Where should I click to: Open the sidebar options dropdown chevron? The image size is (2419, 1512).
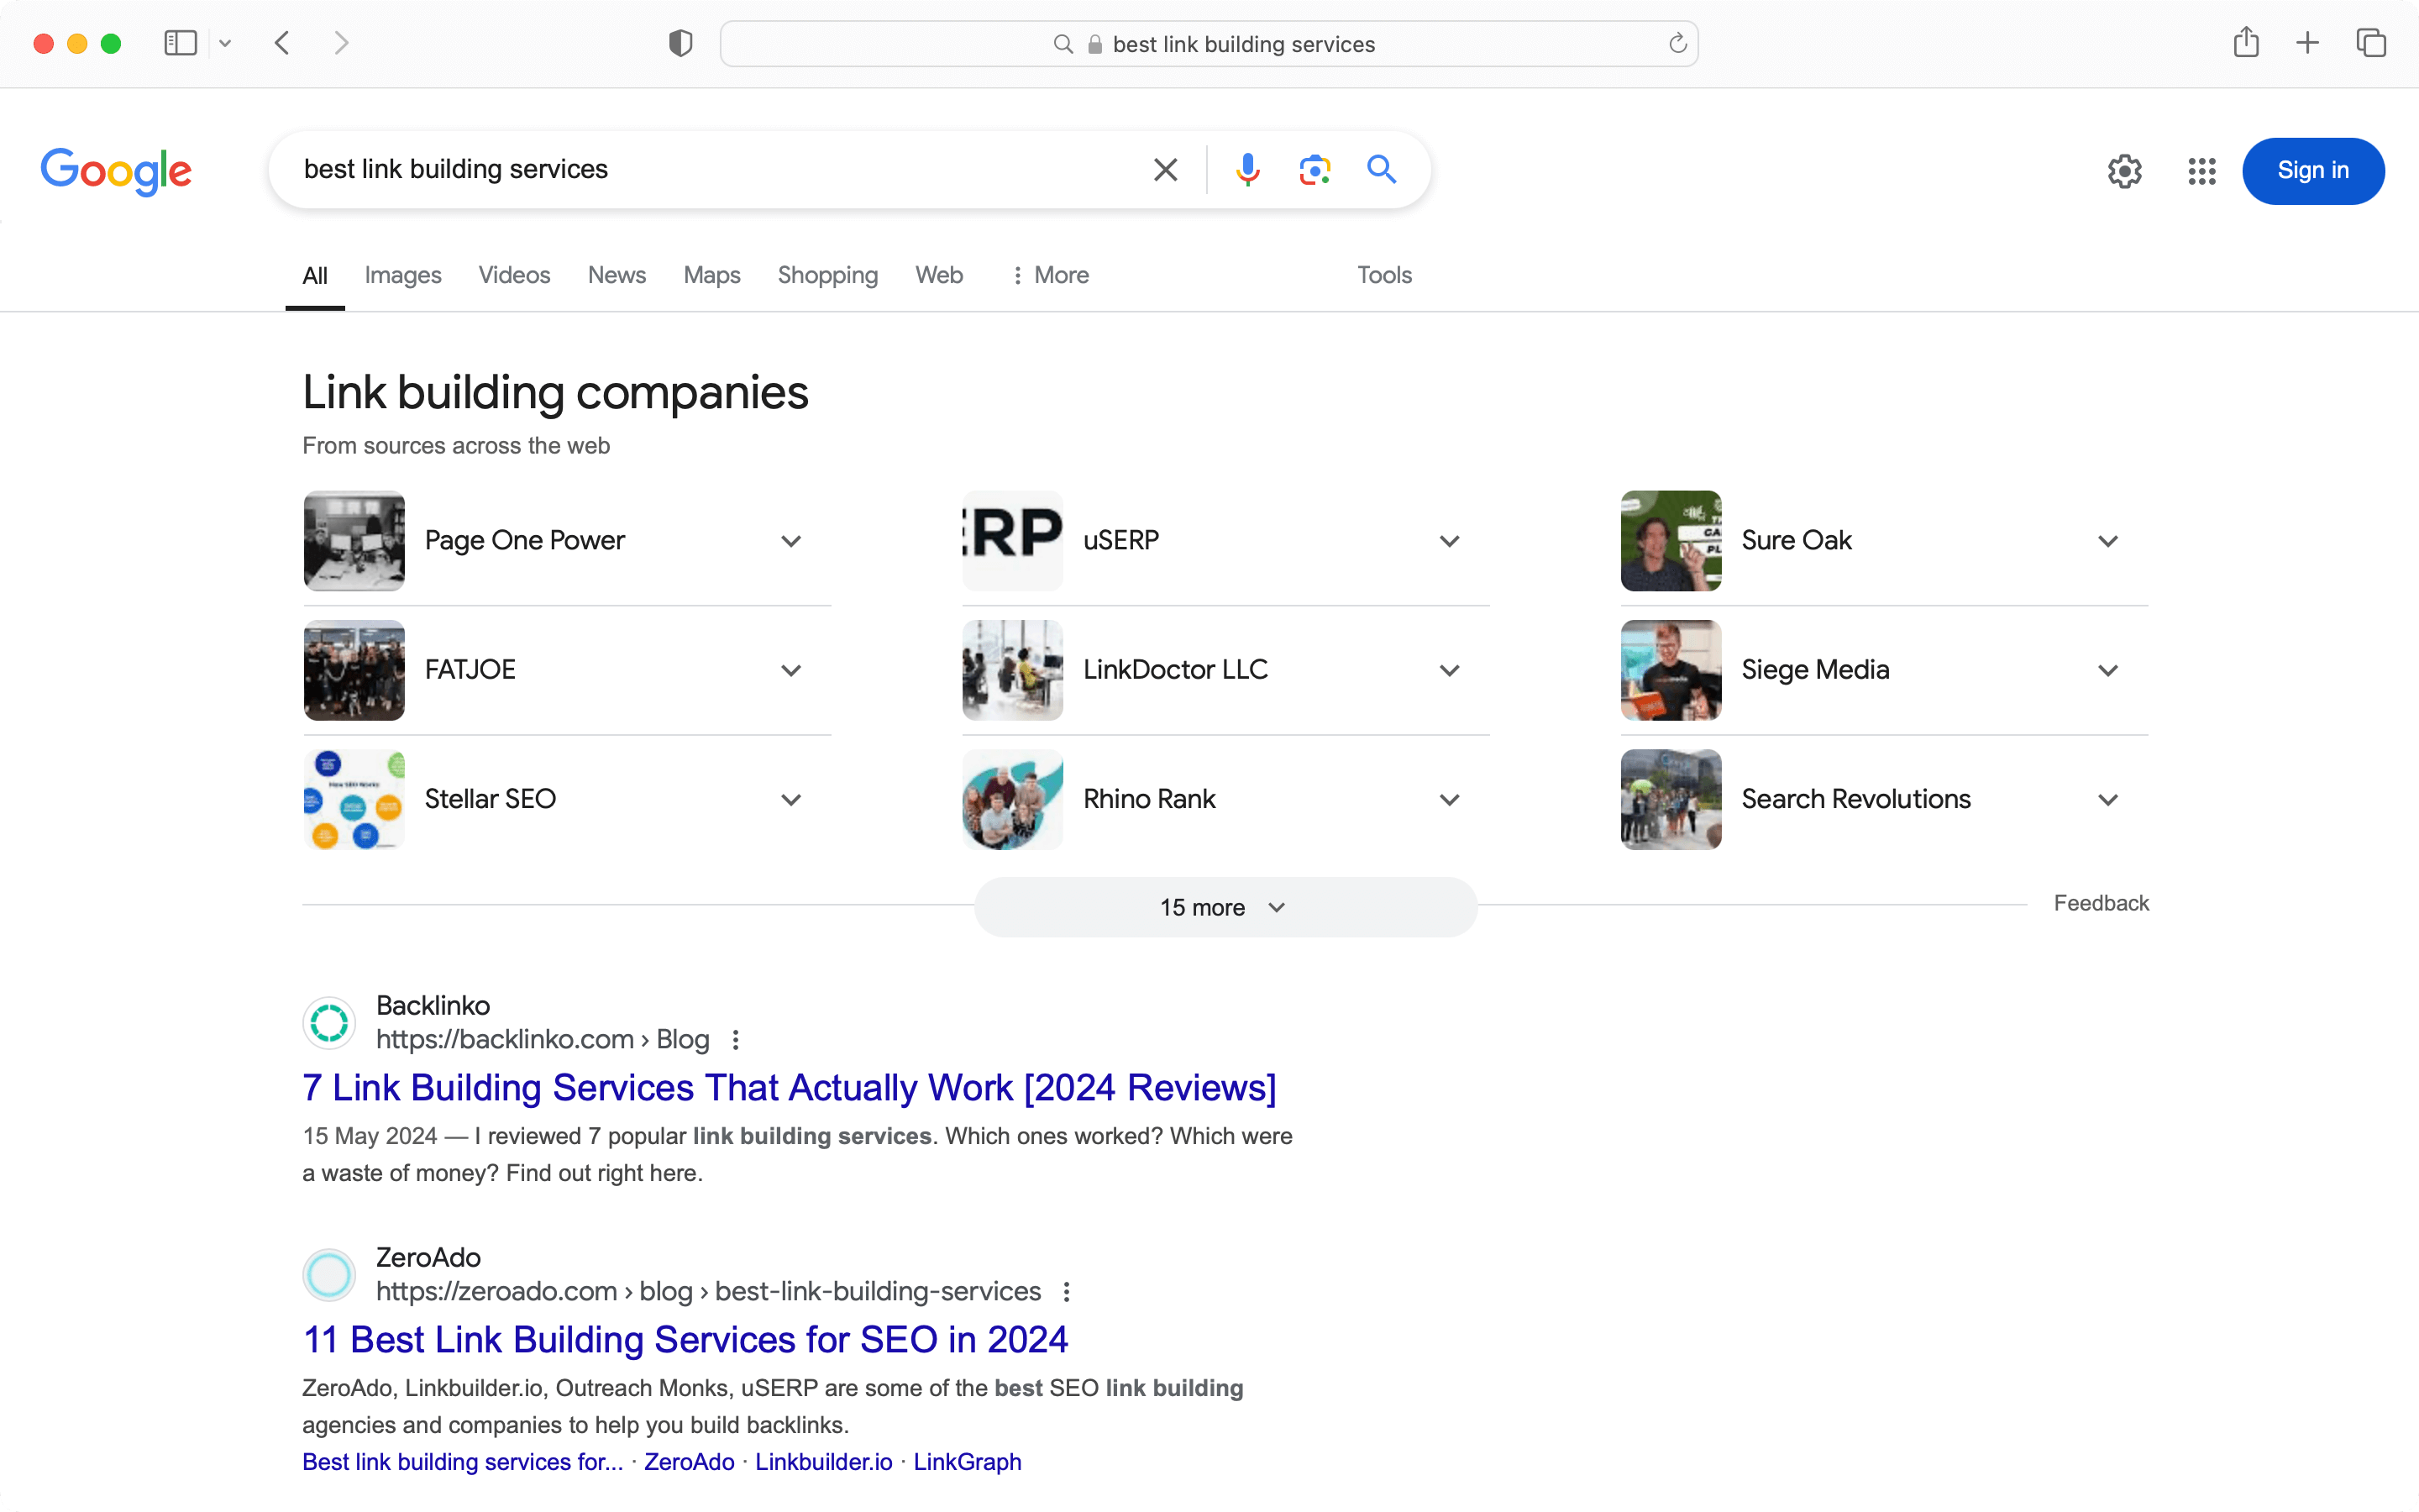(x=225, y=43)
